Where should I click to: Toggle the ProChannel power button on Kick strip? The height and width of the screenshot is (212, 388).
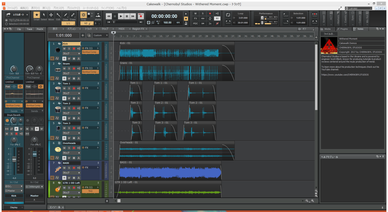(20, 87)
